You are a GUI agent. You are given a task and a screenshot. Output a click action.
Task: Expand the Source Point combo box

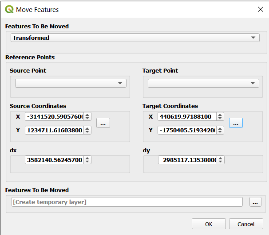(71, 83)
